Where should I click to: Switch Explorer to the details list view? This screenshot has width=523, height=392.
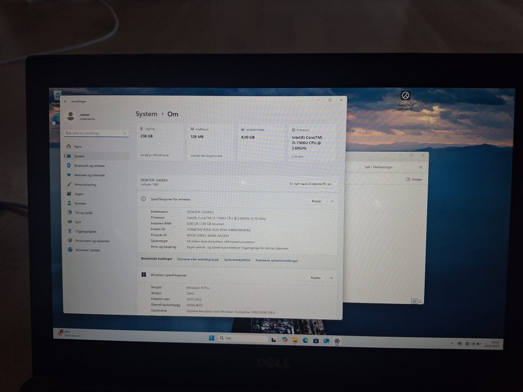click(414, 301)
